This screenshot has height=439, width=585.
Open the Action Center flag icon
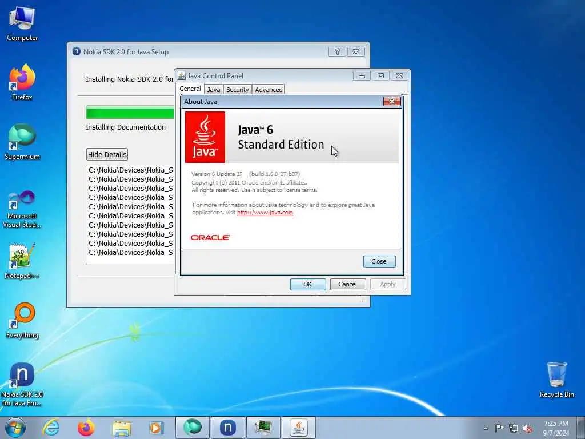[x=499, y=428]
